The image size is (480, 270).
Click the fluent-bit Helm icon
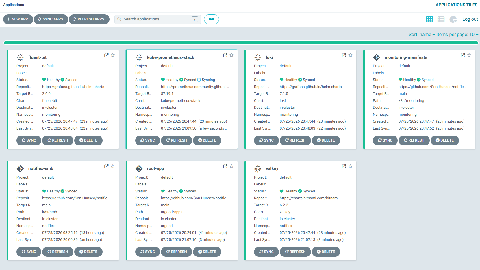tap(20, 57)
